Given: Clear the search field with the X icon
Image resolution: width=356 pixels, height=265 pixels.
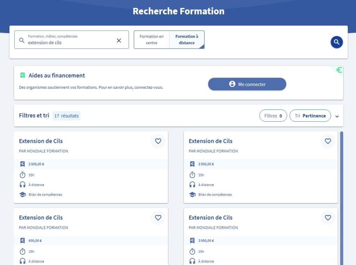Looking at the screenshot, I should 119,40.
